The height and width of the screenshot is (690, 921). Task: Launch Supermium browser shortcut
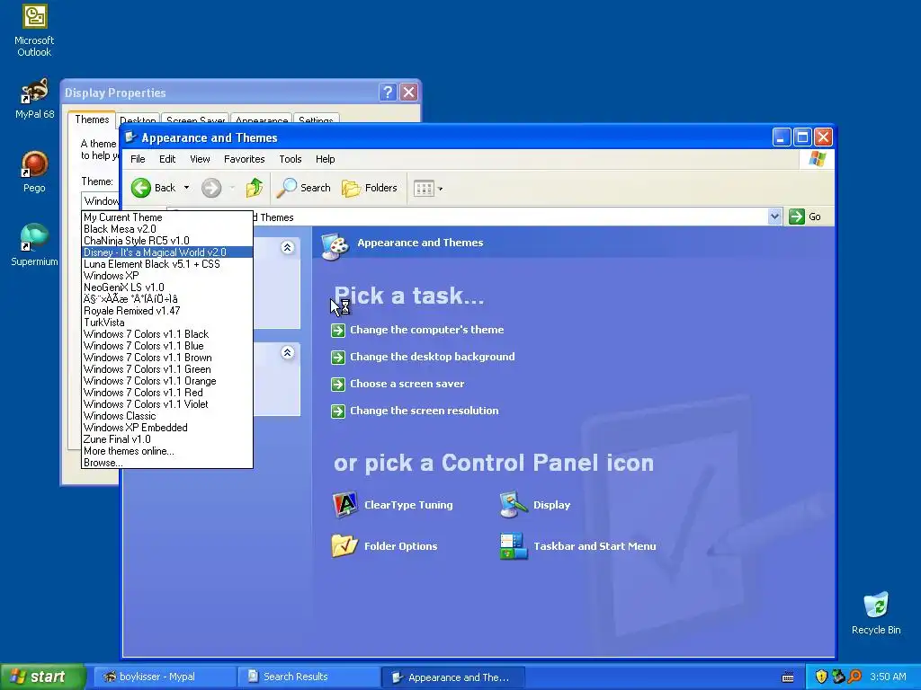tap(34, 245)
